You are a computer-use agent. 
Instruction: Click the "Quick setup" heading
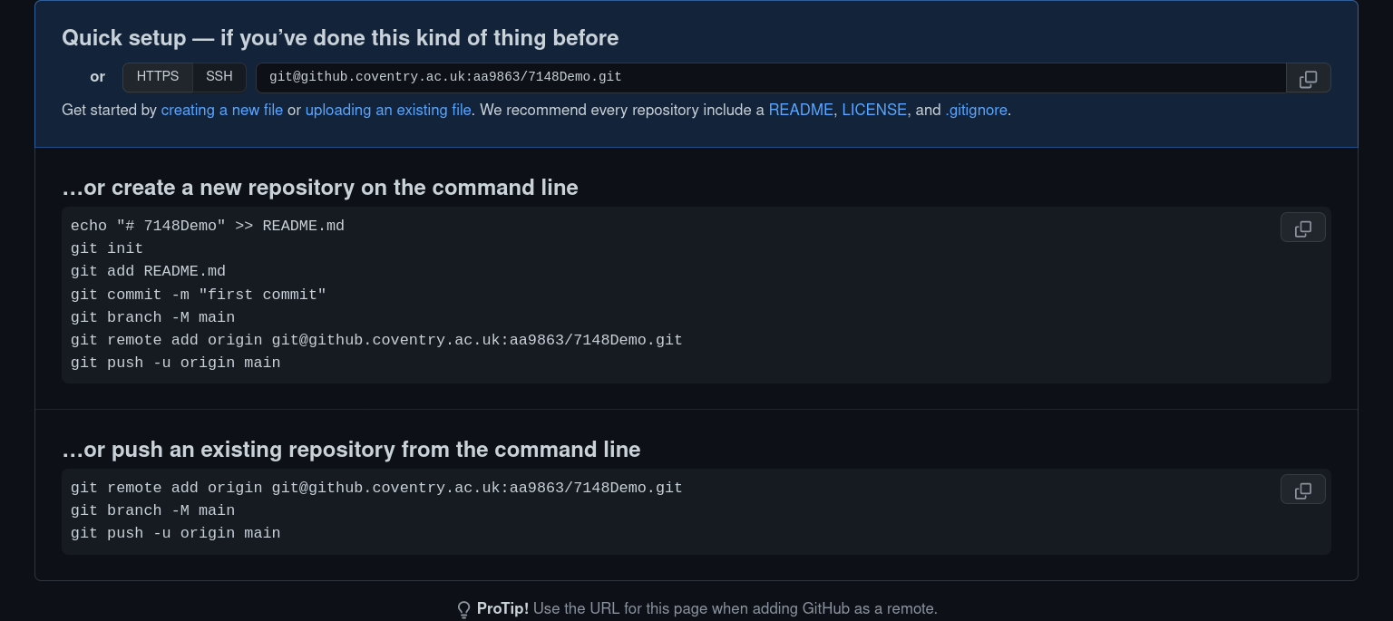(340, 38)
